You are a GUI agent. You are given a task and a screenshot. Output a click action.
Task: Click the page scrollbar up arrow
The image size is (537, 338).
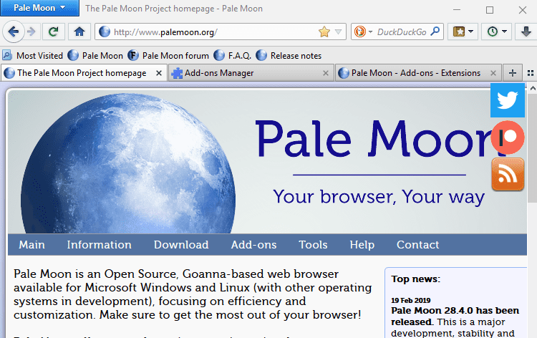point(533,88)
